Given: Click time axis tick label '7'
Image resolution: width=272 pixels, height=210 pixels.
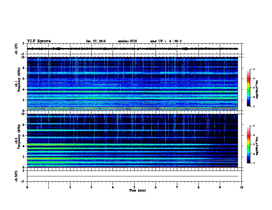Looking at the screenshot, I should click(177, 187).
